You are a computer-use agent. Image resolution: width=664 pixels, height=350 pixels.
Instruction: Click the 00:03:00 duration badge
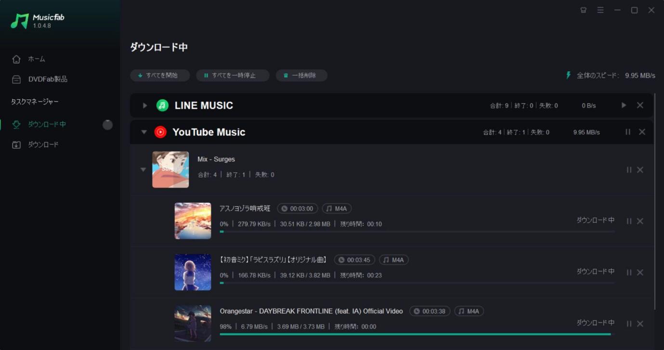point(298,208)
